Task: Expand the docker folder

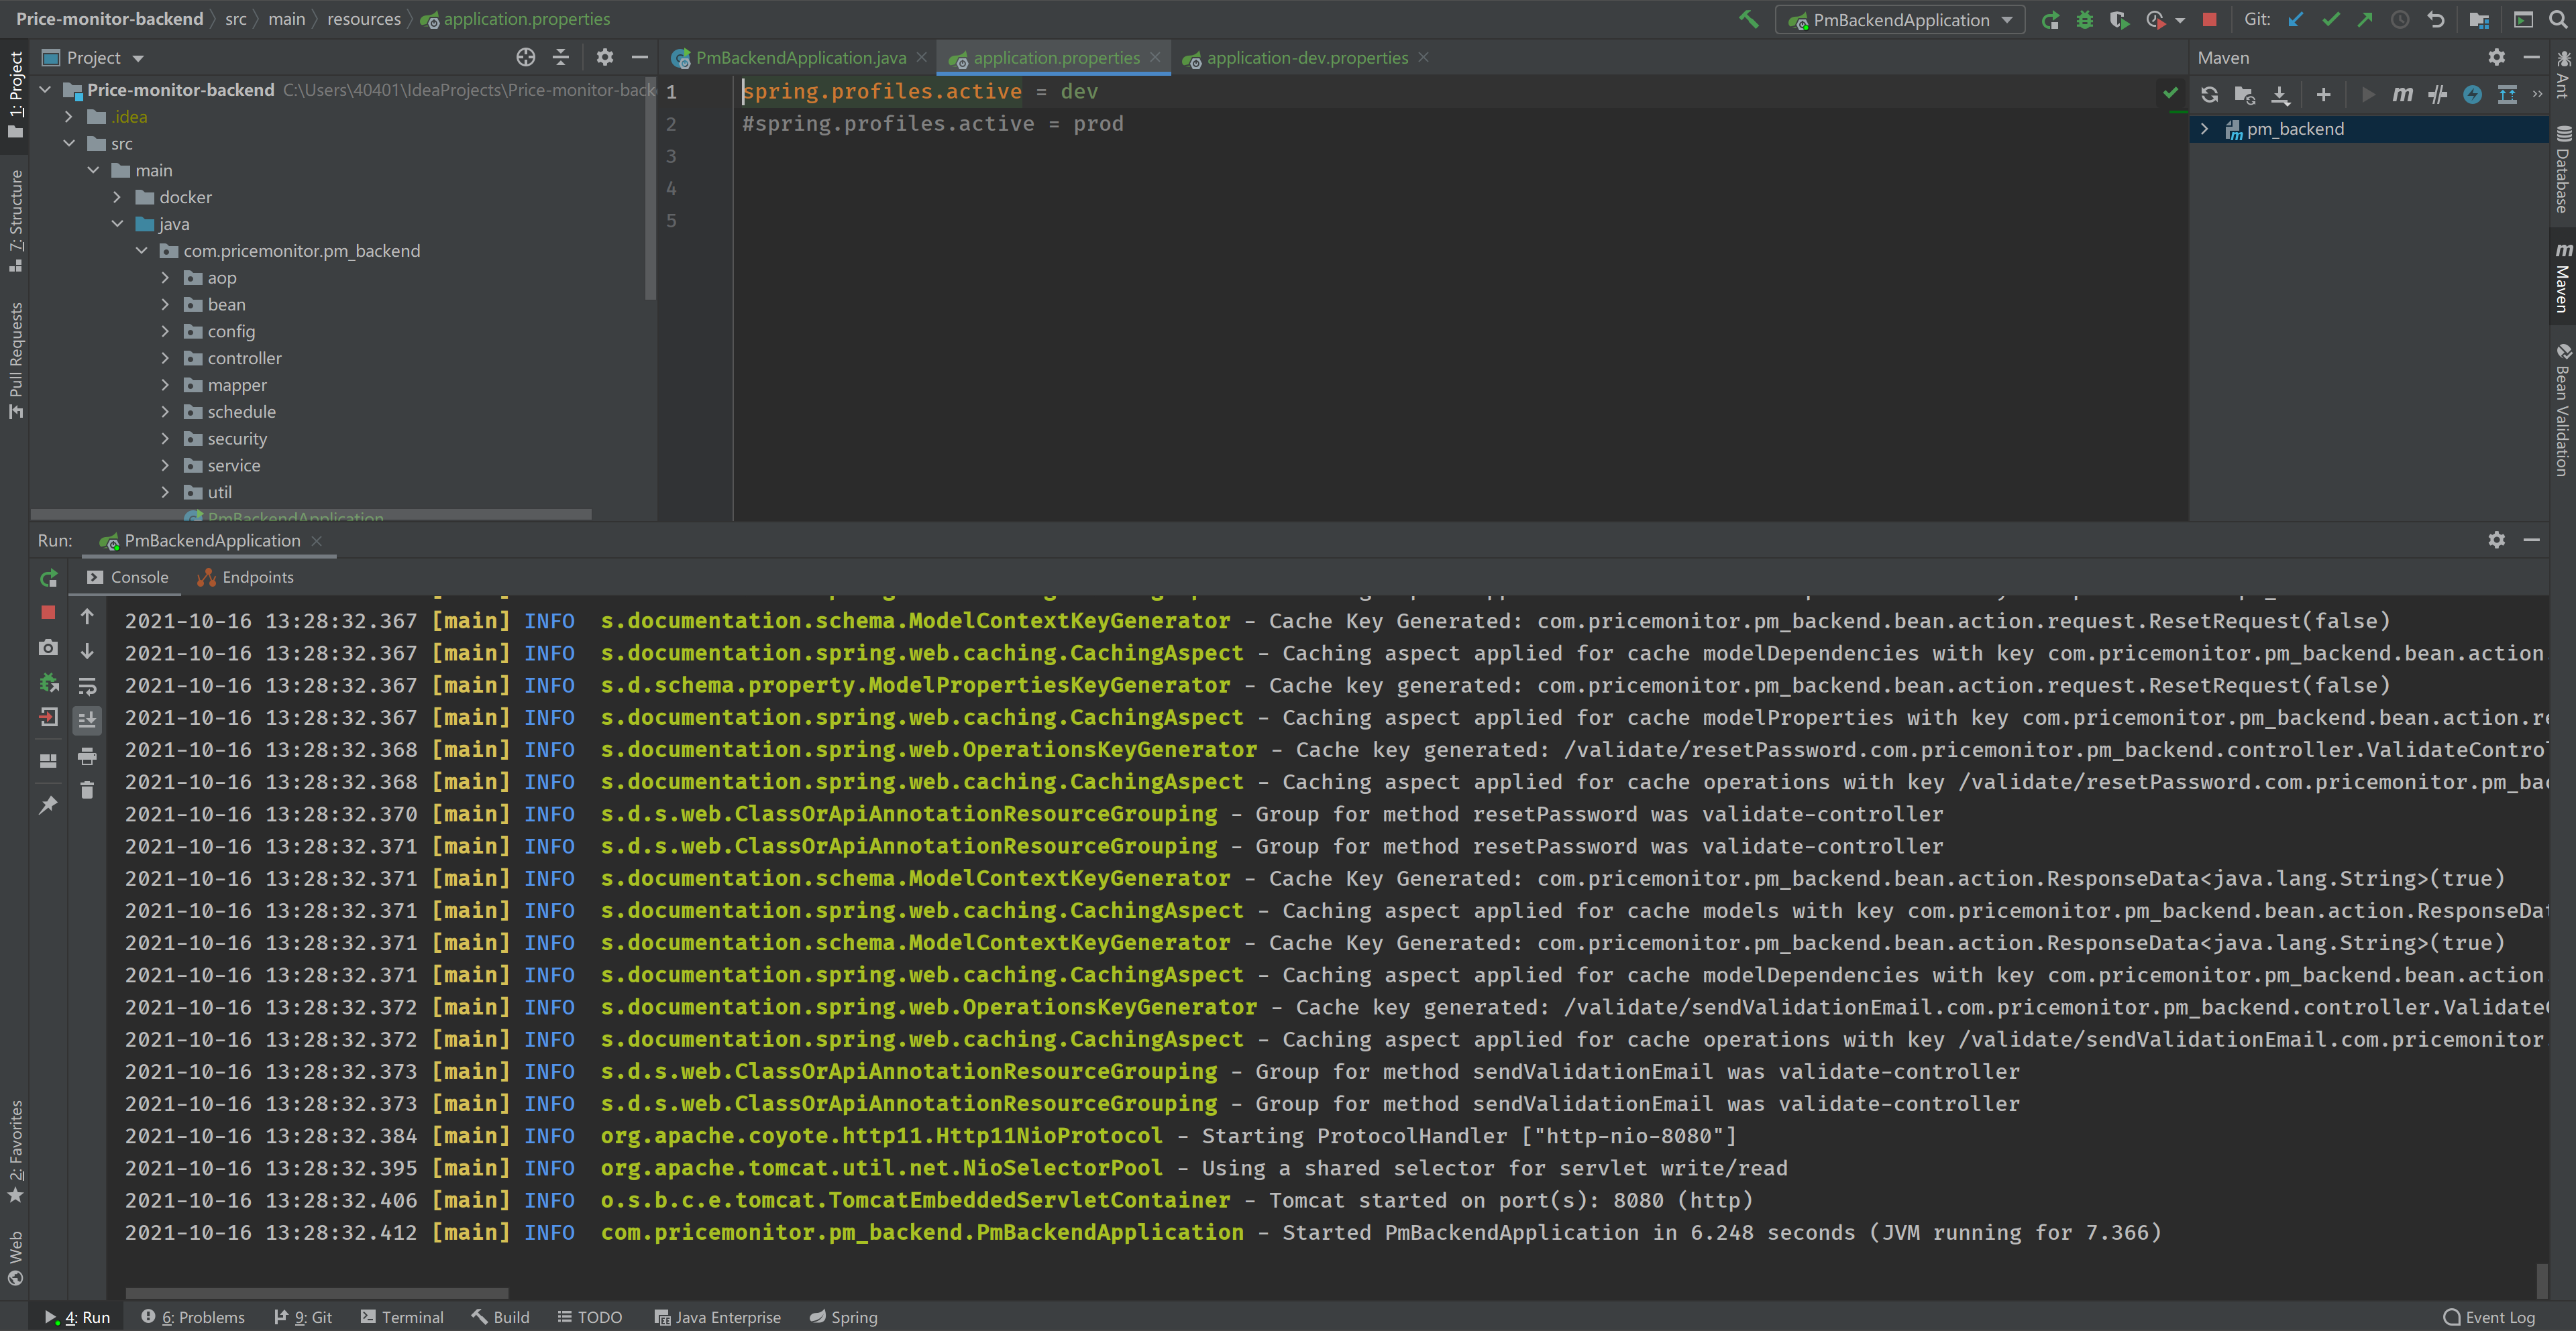Action: click(117, 197)
